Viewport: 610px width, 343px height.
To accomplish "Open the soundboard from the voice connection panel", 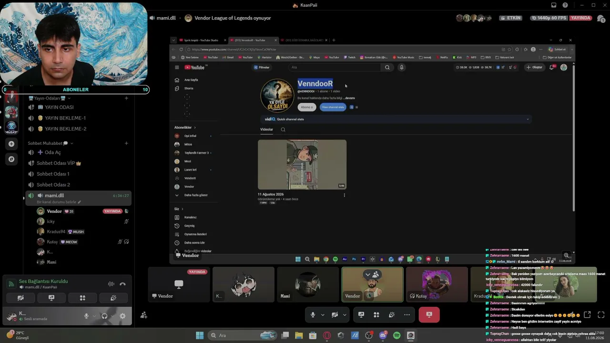I will 113,298.
